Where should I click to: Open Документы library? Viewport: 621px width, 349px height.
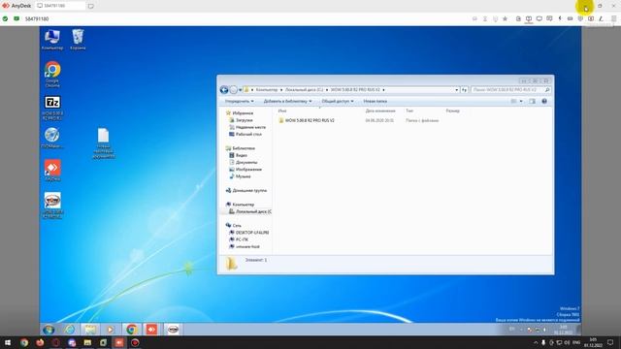(x=244, y=162)
